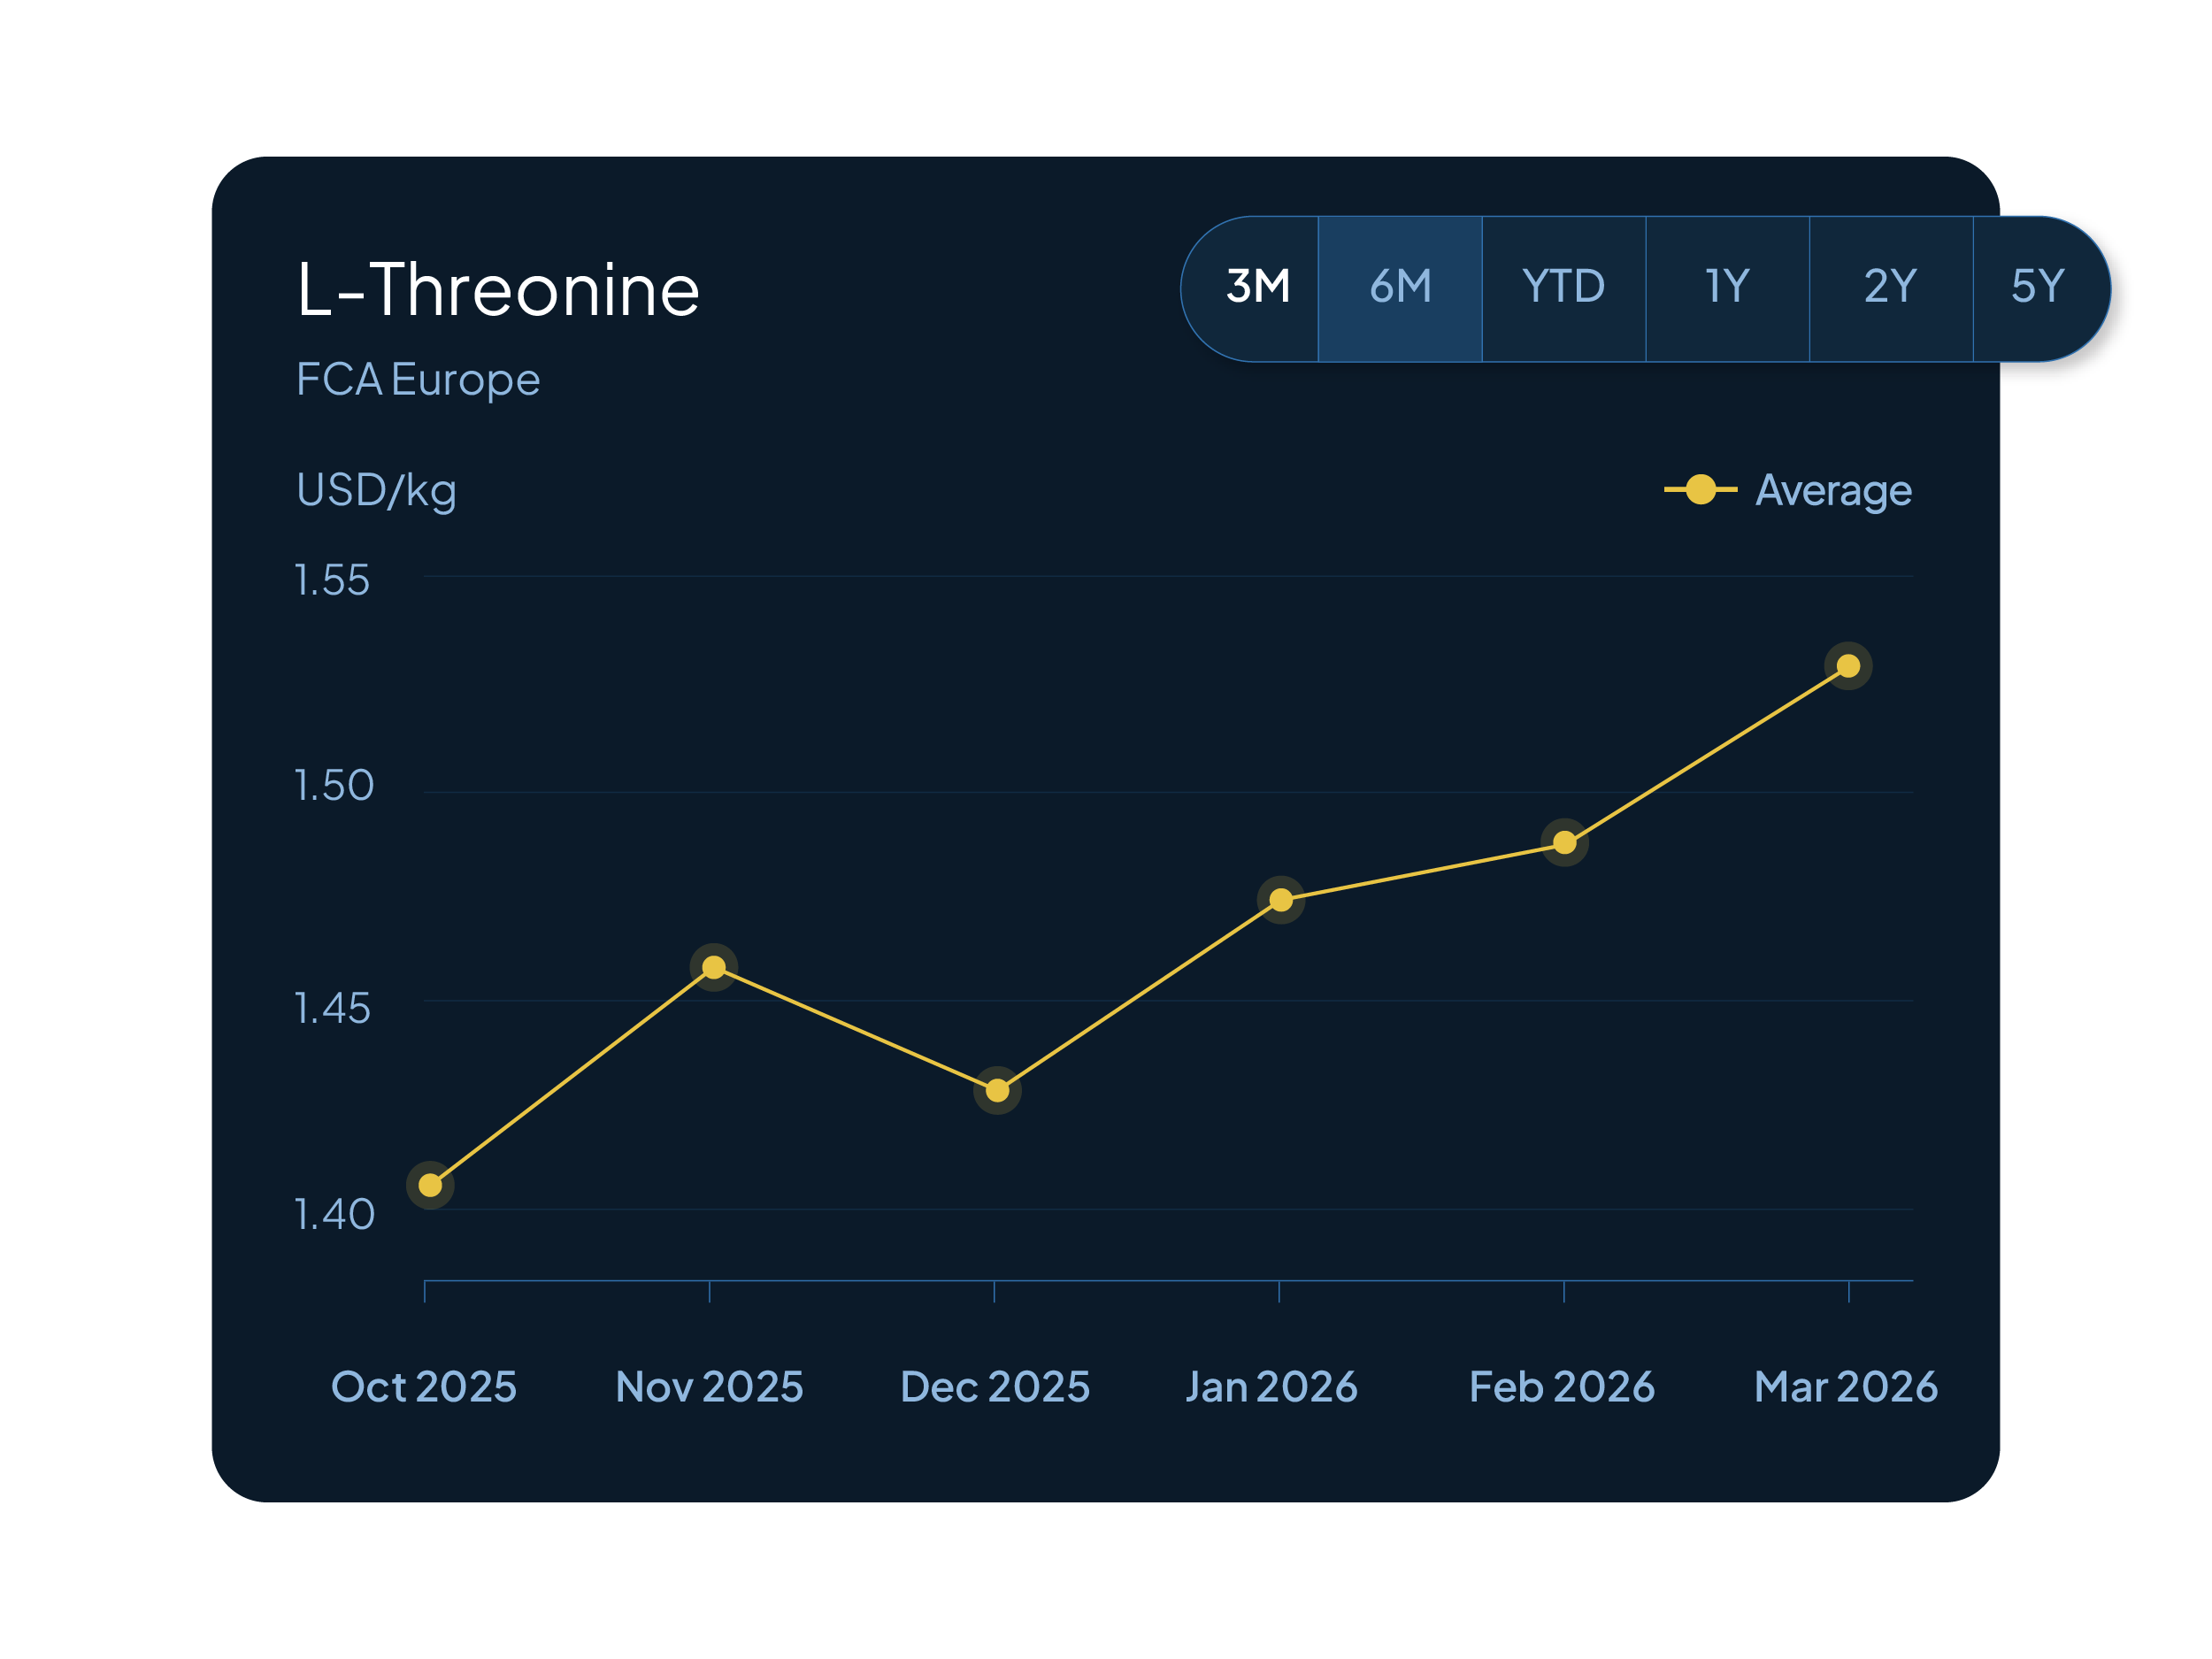Image resolution: width=2212 pixels, height=1659 pixels.
Task: Click the Mar 2026 x-axis label
Action: click(x=1846, y=1387)
